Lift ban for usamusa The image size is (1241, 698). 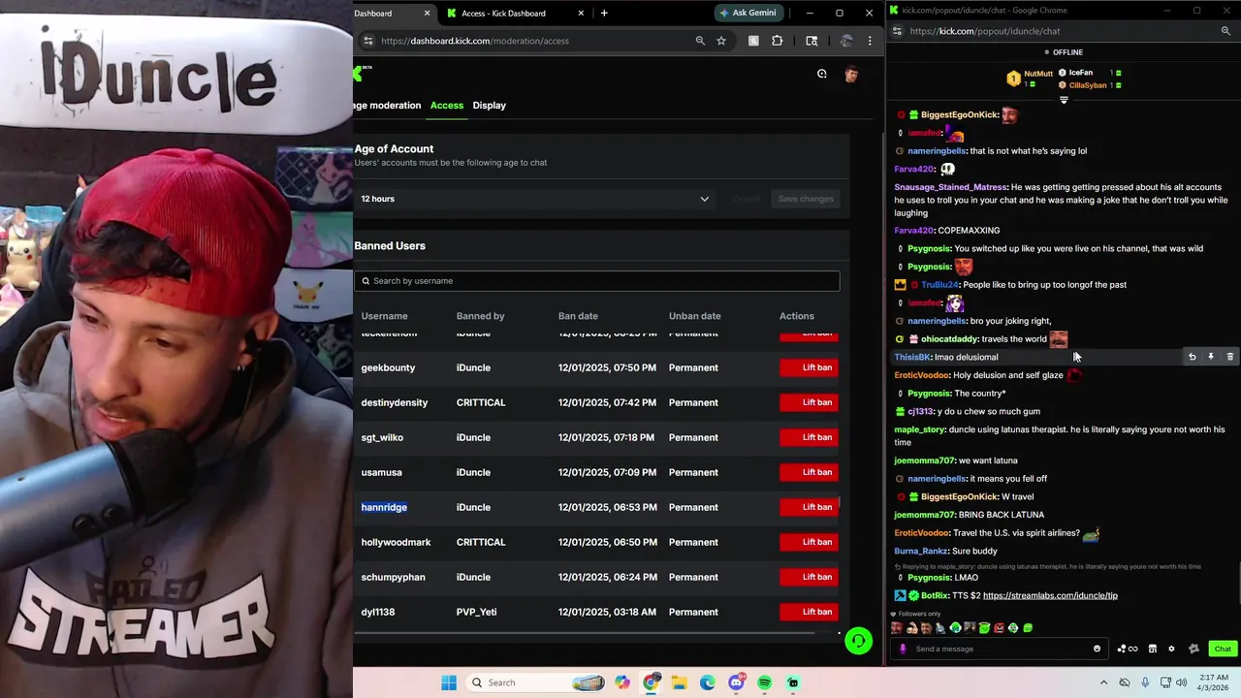[809, 472]
